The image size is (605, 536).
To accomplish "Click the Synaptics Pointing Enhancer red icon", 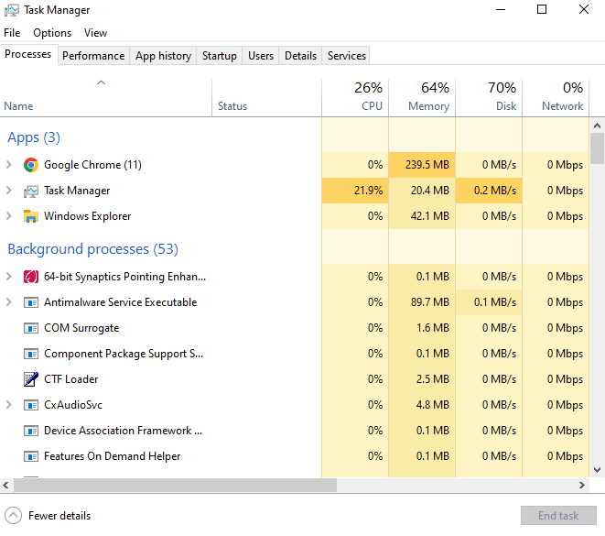I will coord(30,277).
